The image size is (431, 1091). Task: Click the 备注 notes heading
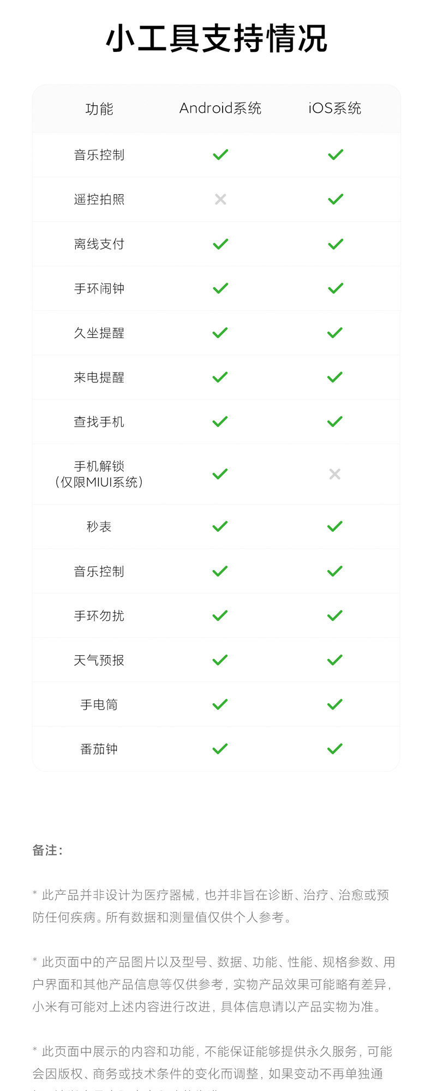pyautogui.click(x=48, y=850)
